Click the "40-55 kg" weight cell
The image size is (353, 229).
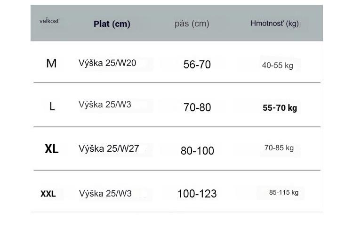[x=277, y=65]
